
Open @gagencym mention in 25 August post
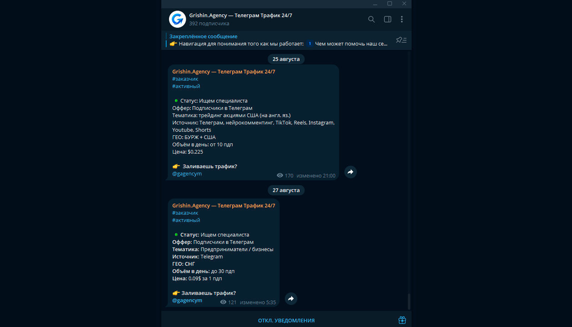click(187, 173)
